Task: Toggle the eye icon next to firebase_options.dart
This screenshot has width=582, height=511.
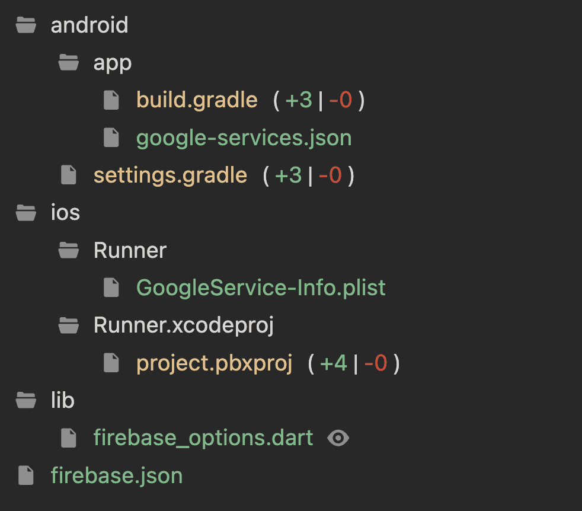Action: pyautogui.click(x=338, y=437)
